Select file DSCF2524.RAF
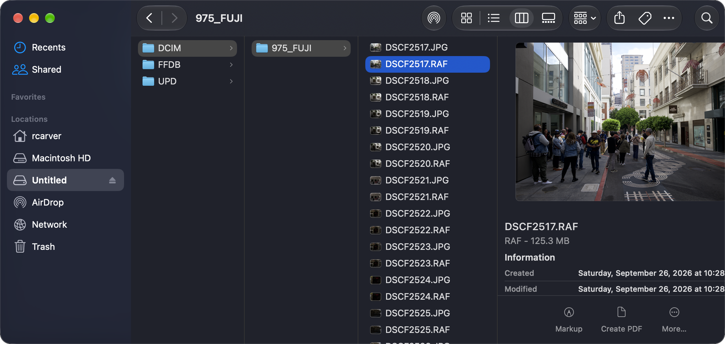Screen dimensions: 725x344 pyautogui.click(x=427, y=297)
